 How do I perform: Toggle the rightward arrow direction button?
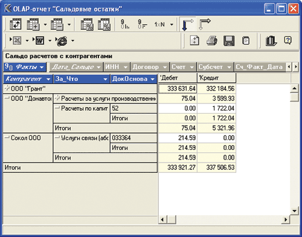point(205,24)
